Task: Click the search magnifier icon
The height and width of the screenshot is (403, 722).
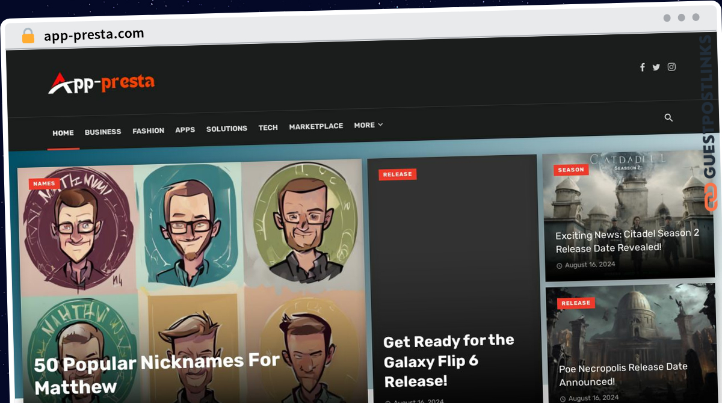Action: (x=668, y=117)
